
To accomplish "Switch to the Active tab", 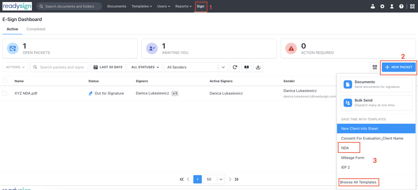I will click(12, 29).
